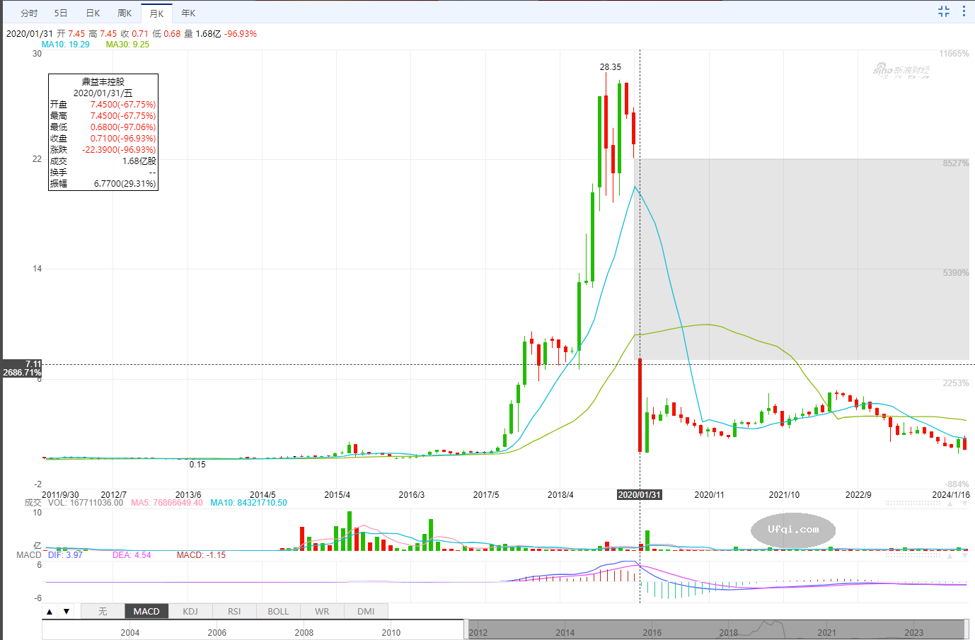
Task: Enable the BOLL indicator
Action: [x=278, y=612]
